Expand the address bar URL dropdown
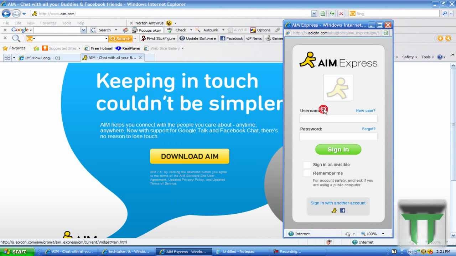This screenshot has height=256, width=456. [314, 14]
